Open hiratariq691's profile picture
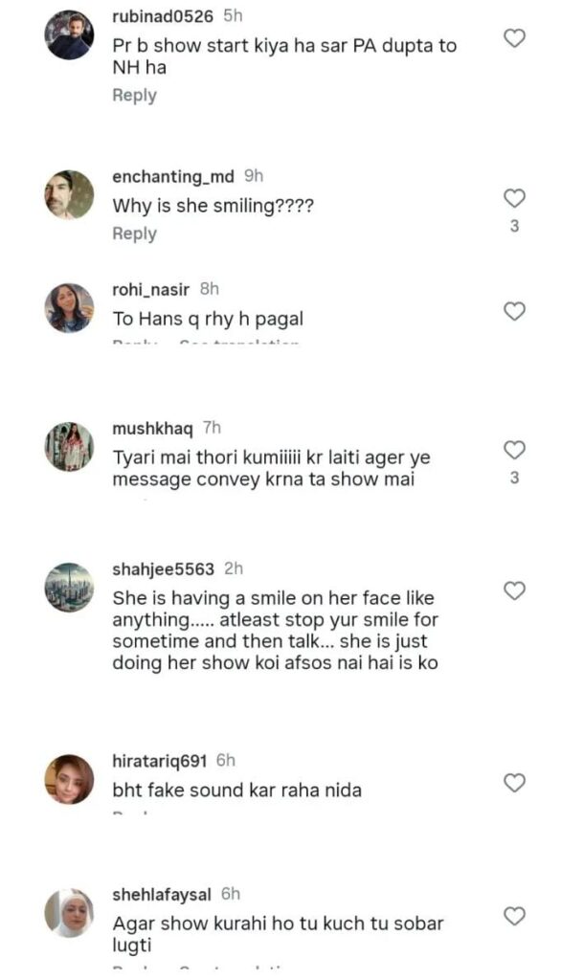Screen dimensions: 584x980 coord(70,779)
